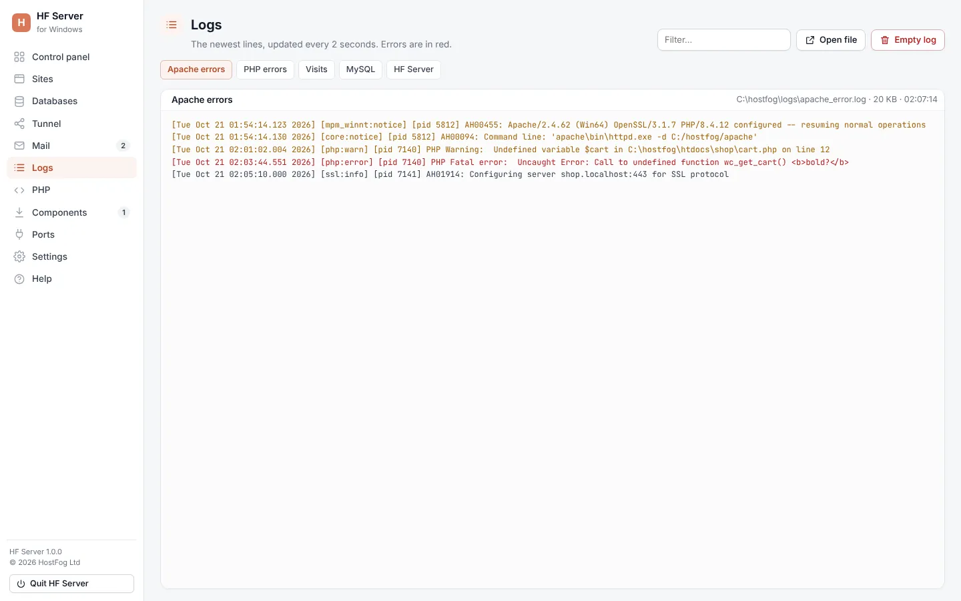Quit HF Server
This screenshot has width=961, height=601.
pyautogui.click(x=71, y=584)
